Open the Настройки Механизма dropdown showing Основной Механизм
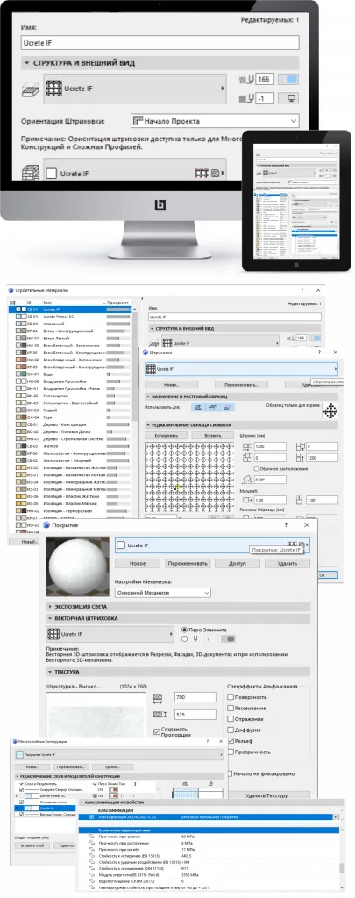355x898 pixels. point(163,593)
